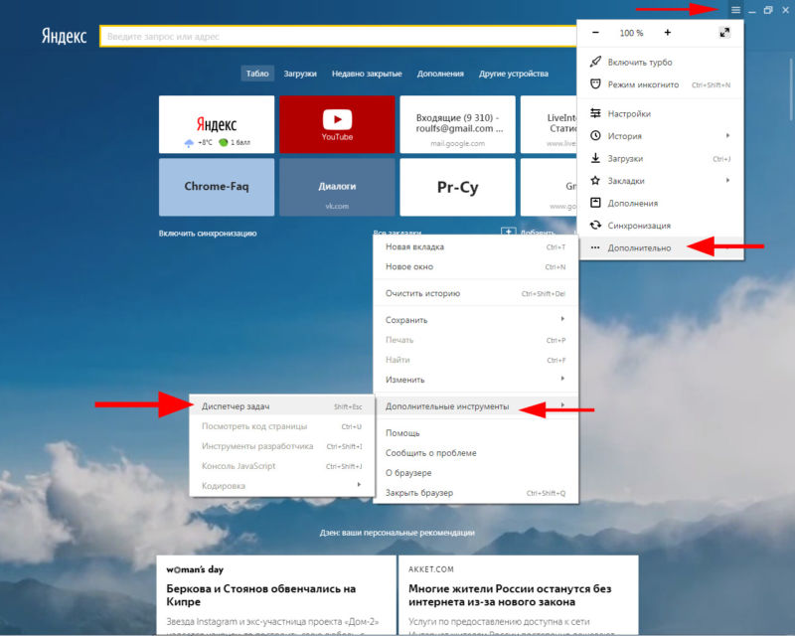Switch to the Табло tab
The image size is (795, 636).
pos(257,74)
